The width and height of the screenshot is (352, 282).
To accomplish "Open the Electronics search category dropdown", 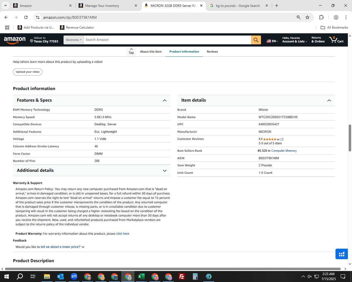I will 74,40.
